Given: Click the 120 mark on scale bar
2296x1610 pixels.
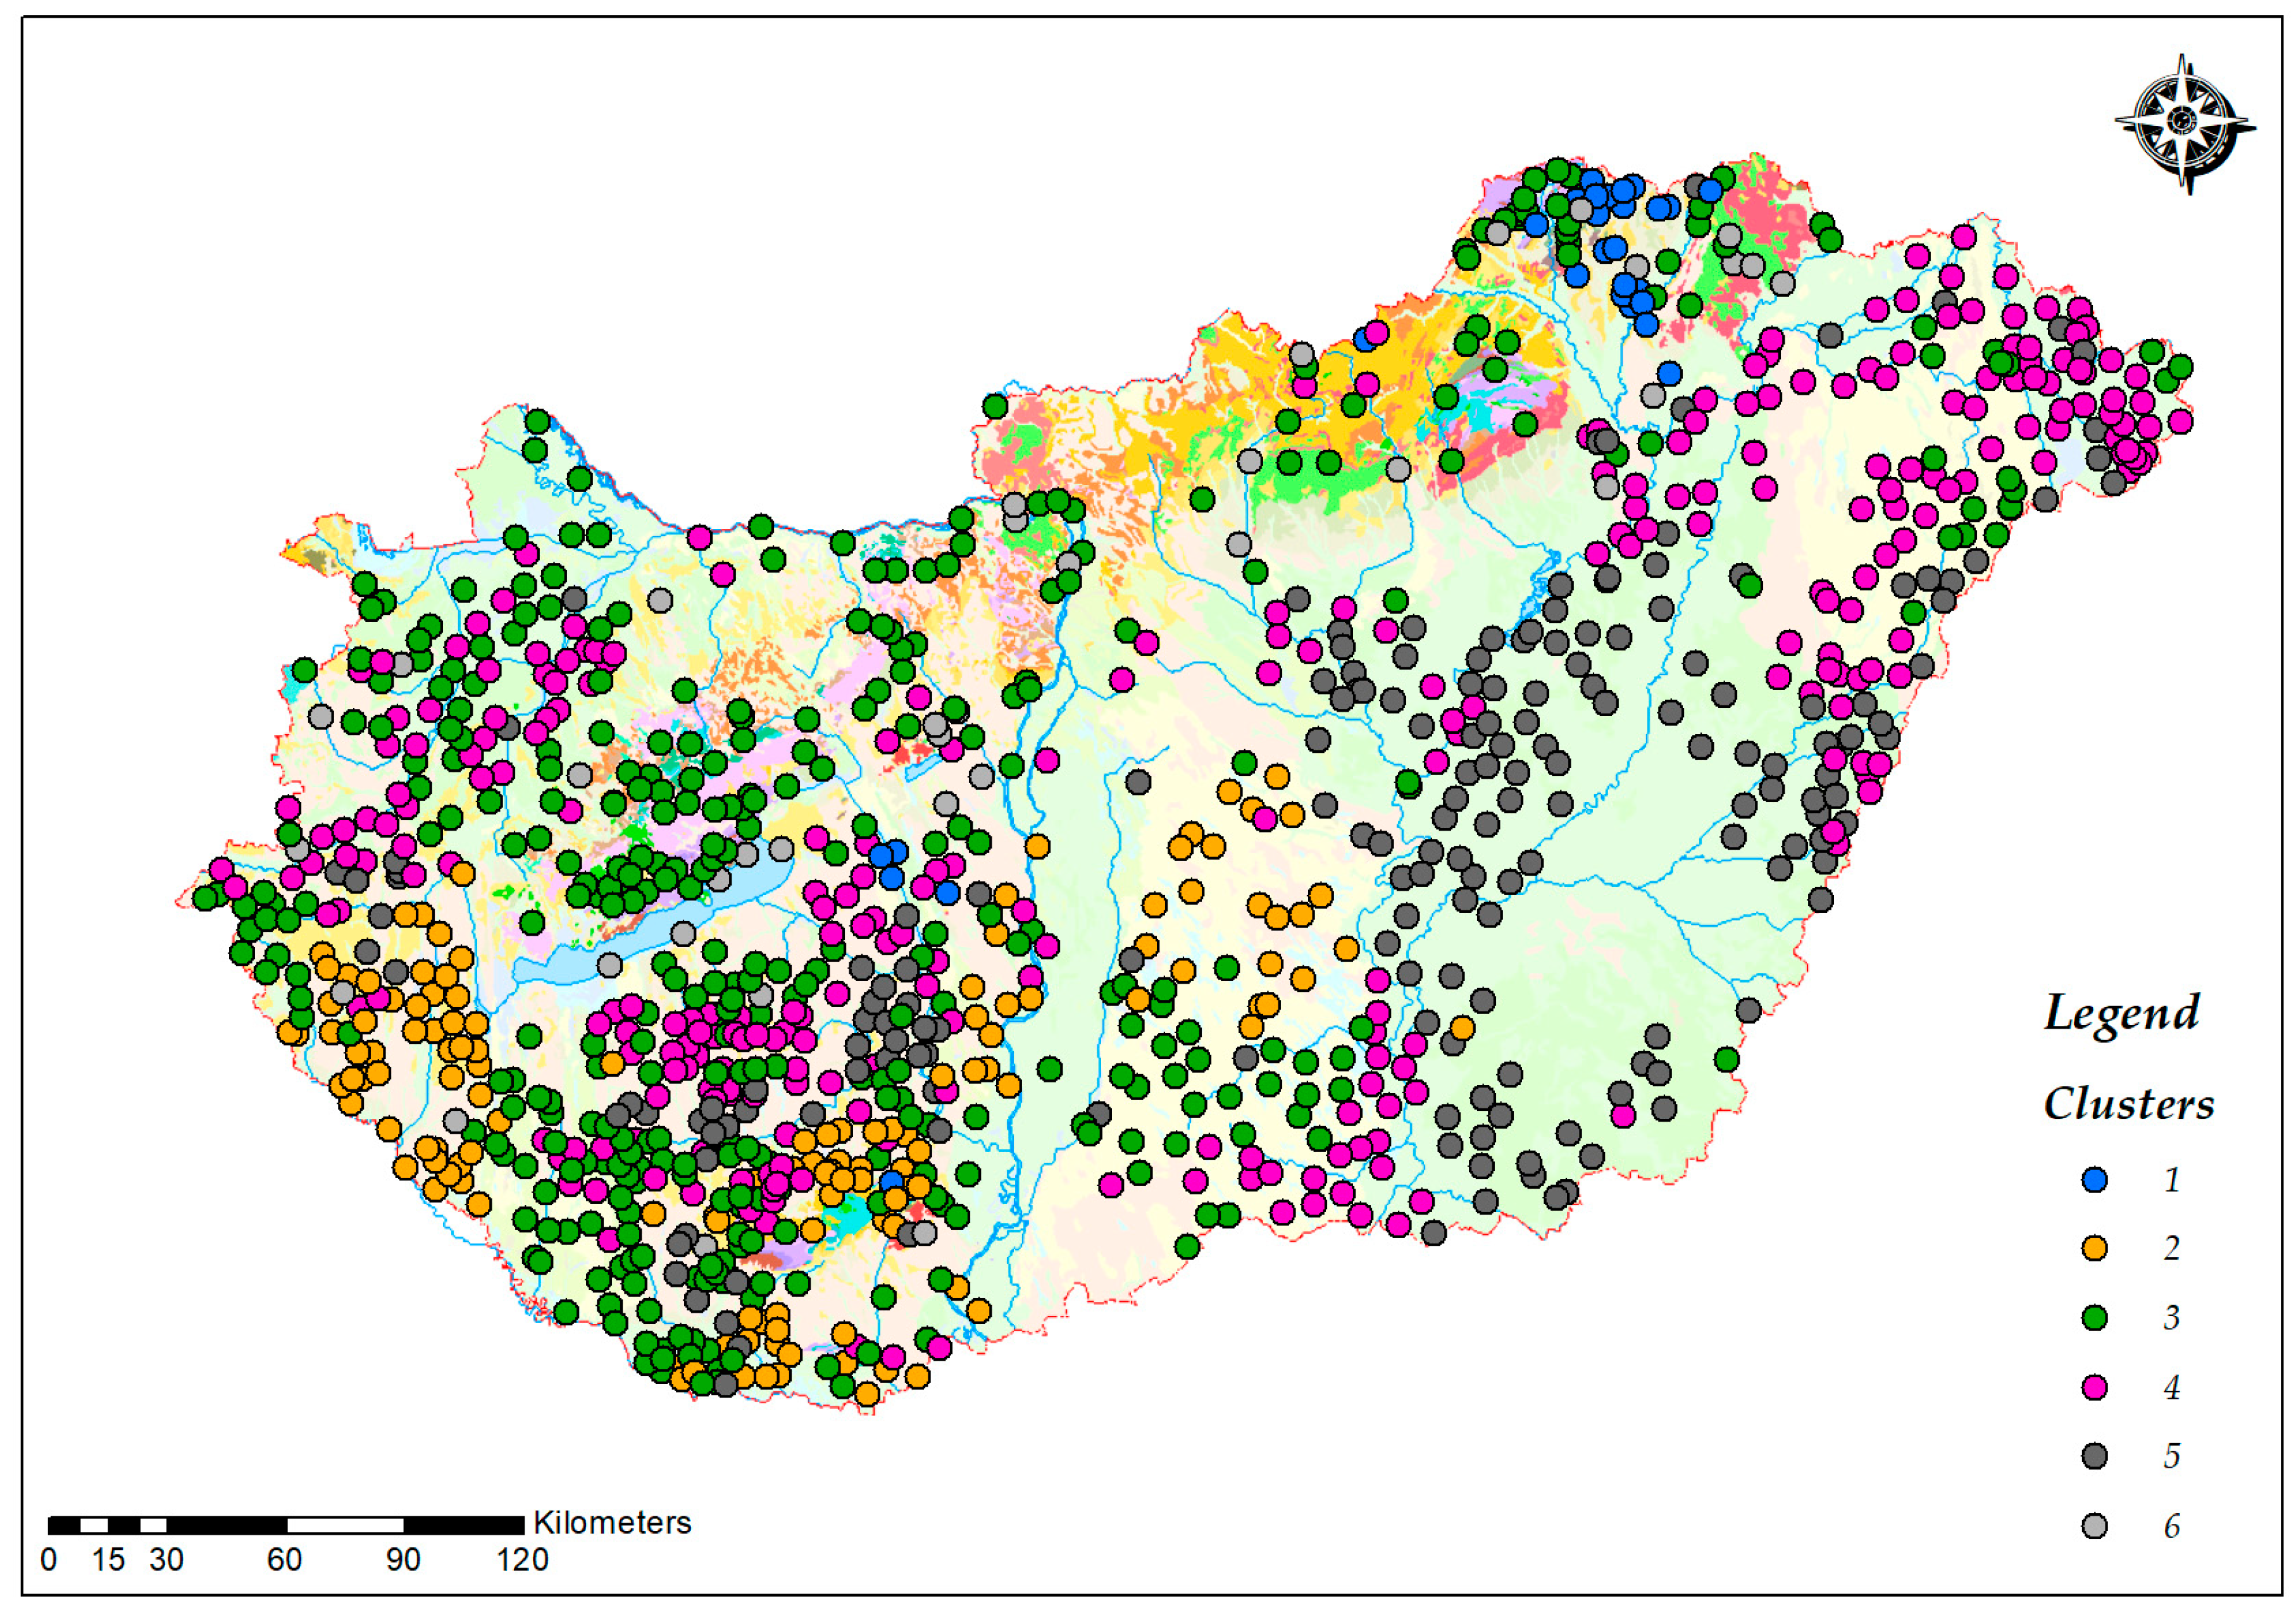Looking at the screenshot, I should pos(522,1559).
